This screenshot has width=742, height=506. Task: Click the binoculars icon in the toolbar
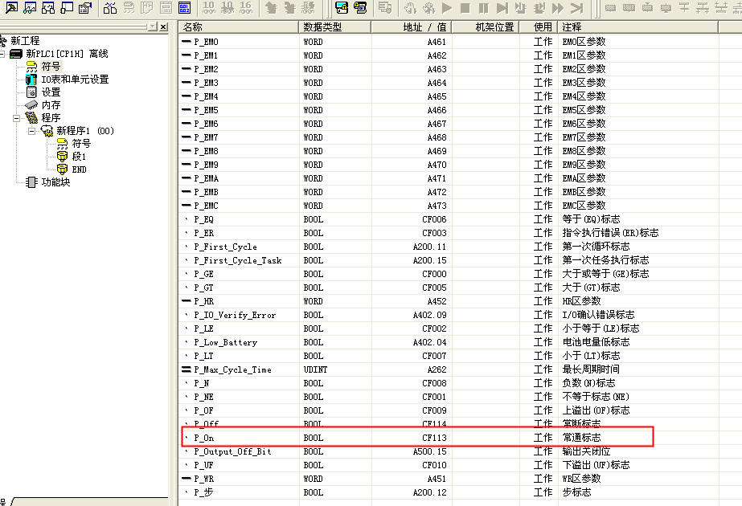pos(110,8)
